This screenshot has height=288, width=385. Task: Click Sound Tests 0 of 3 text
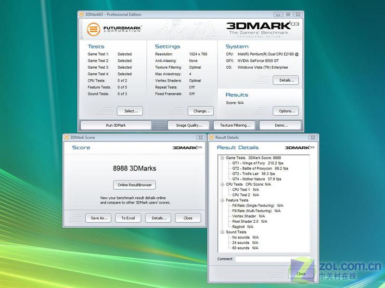[122, 94]
